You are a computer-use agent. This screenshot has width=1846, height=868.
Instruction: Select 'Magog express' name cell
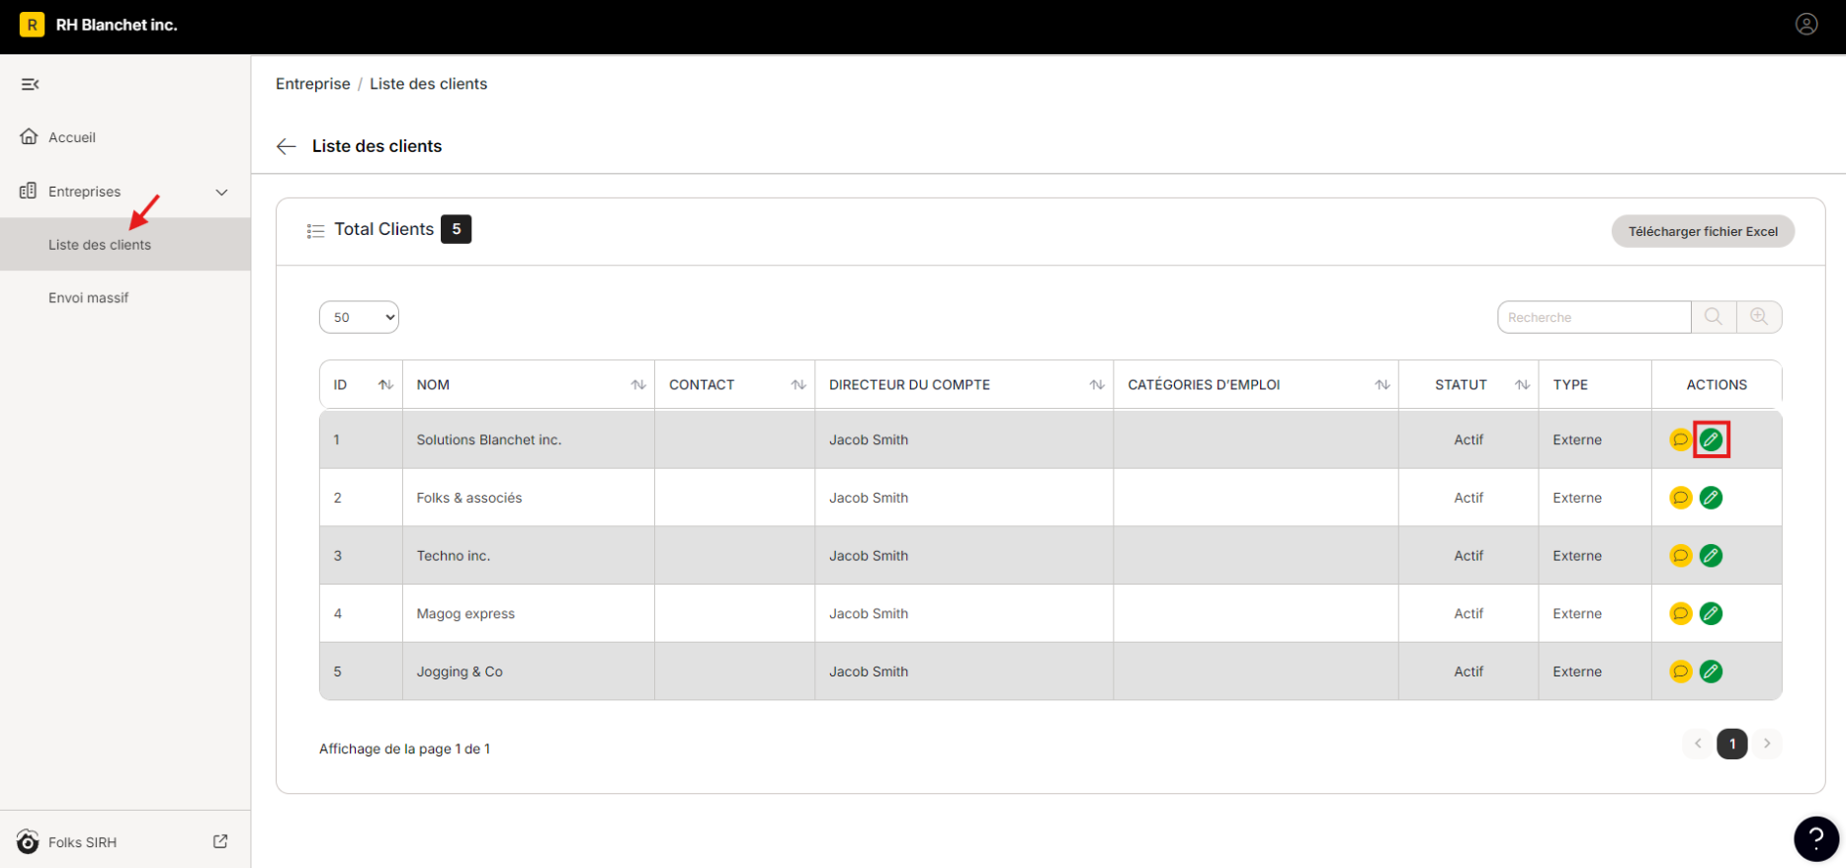click(529, 613)
